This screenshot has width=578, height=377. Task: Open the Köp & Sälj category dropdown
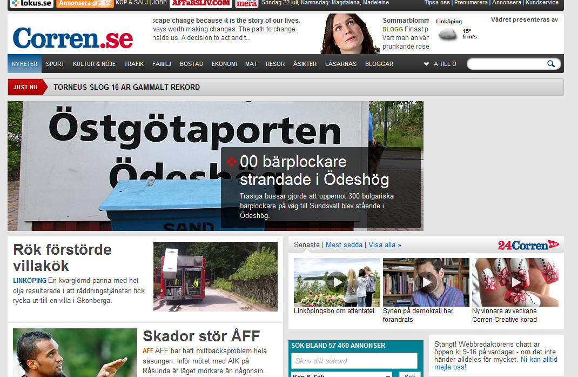(342, 374)
